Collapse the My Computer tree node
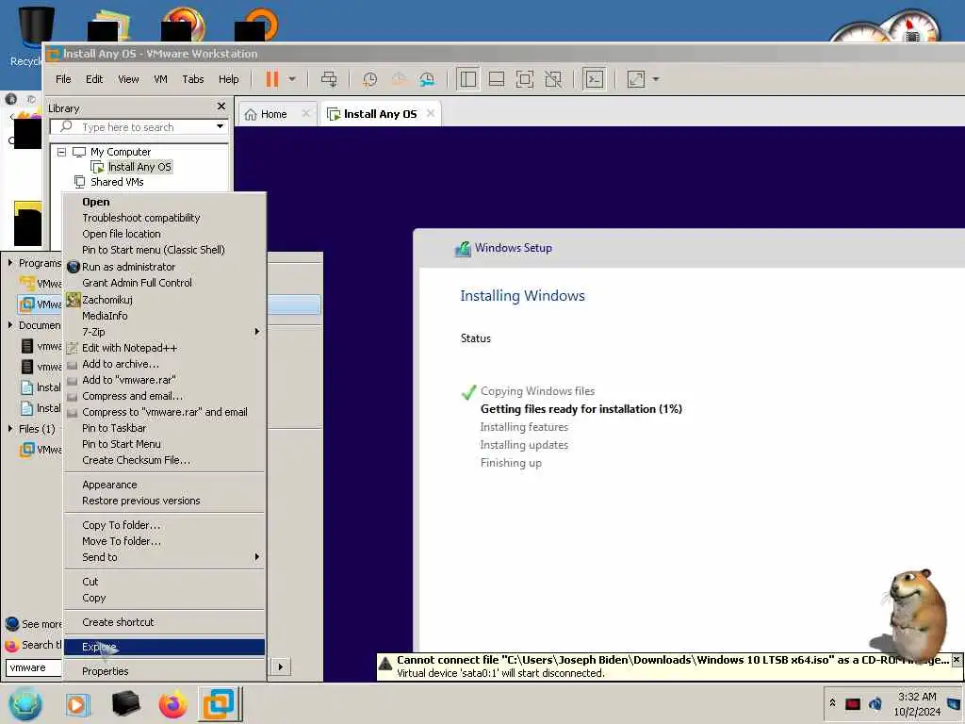 point(61,152)
